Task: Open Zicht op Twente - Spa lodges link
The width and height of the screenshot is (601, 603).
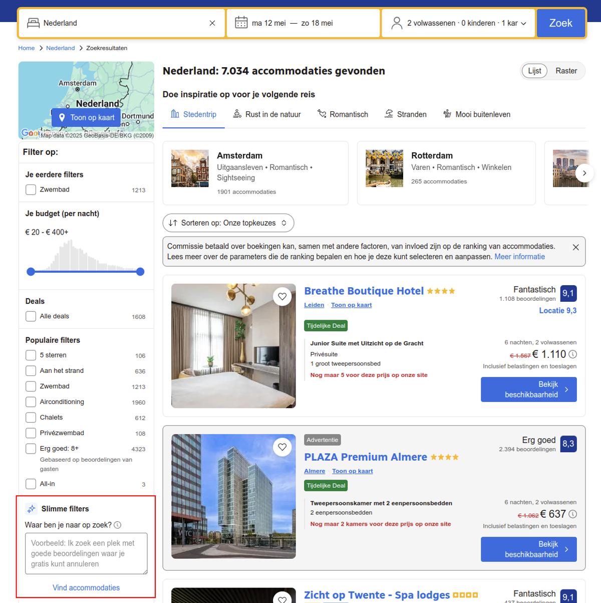Action: coord(377,595)
